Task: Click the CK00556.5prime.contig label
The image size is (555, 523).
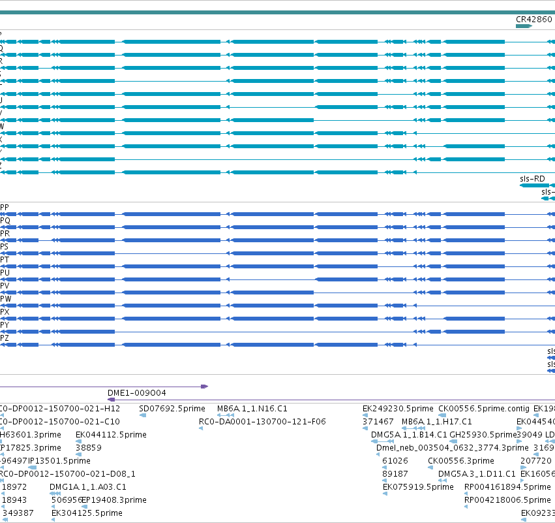Action: pyautogui.click(x=484, y=409)
